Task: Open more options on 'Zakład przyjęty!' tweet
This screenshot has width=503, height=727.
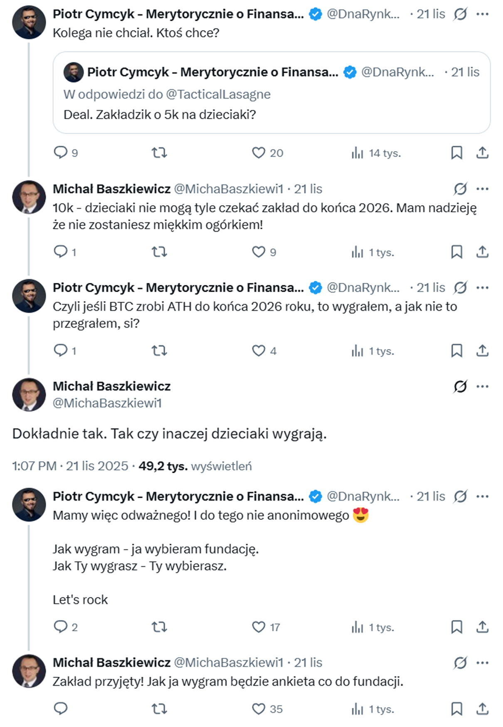Action: 483,663
